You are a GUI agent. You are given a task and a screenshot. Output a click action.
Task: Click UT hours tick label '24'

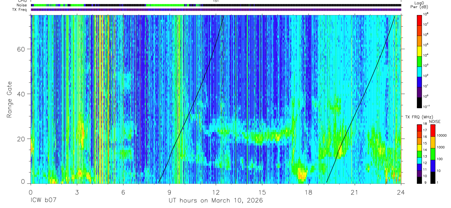point(401,192)
